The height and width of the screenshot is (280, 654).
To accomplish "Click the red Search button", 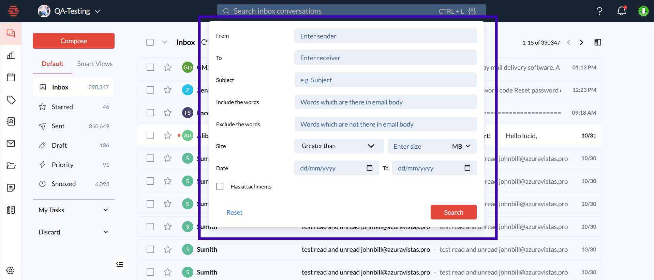I will coord(453,212).
